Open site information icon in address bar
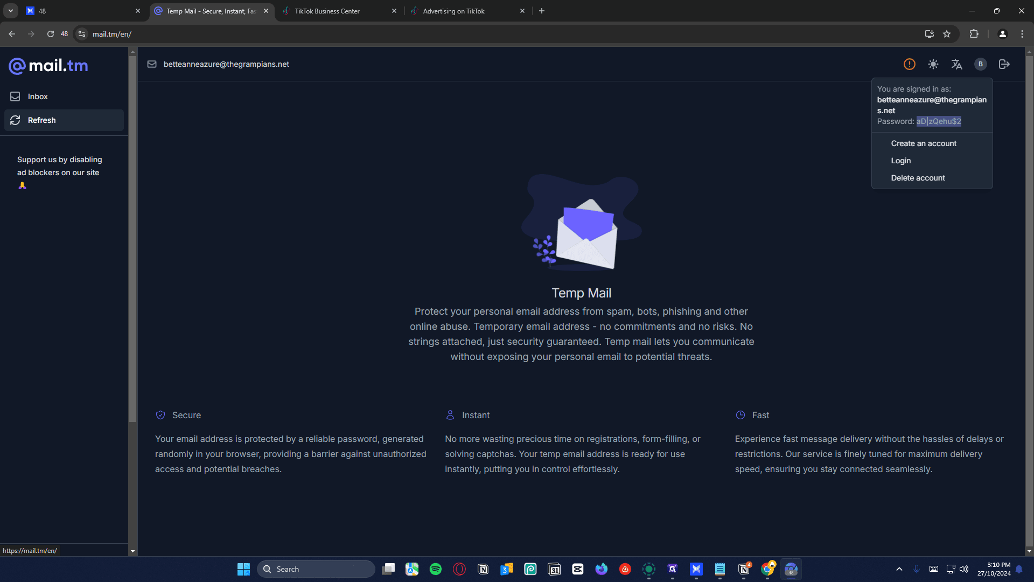 point(82,34)
